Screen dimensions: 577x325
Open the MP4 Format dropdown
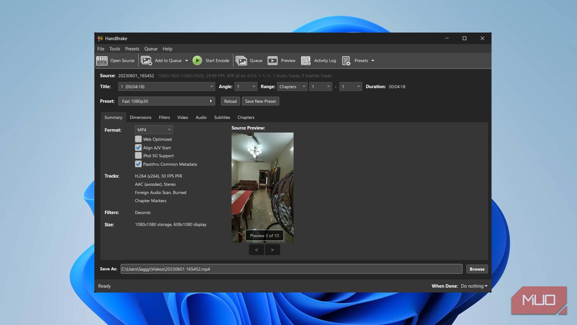154,130
